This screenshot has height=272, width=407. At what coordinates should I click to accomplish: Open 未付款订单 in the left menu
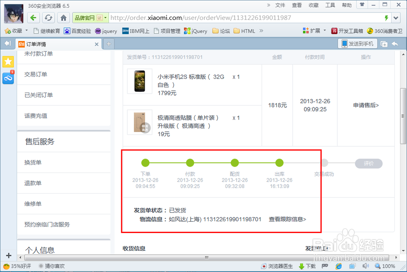pos(38,54)
